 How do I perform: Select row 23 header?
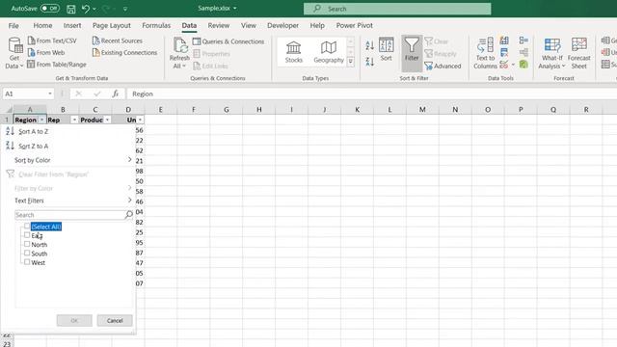pyautogui.click(x=7, y=344)
